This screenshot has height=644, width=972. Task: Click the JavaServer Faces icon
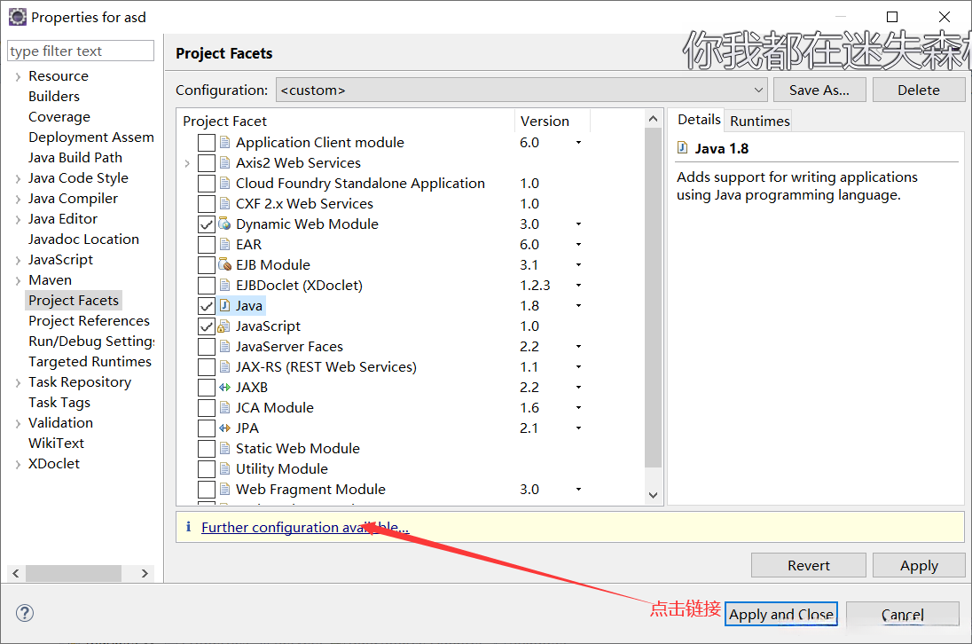pyautogui.click(x=224, y=347)
